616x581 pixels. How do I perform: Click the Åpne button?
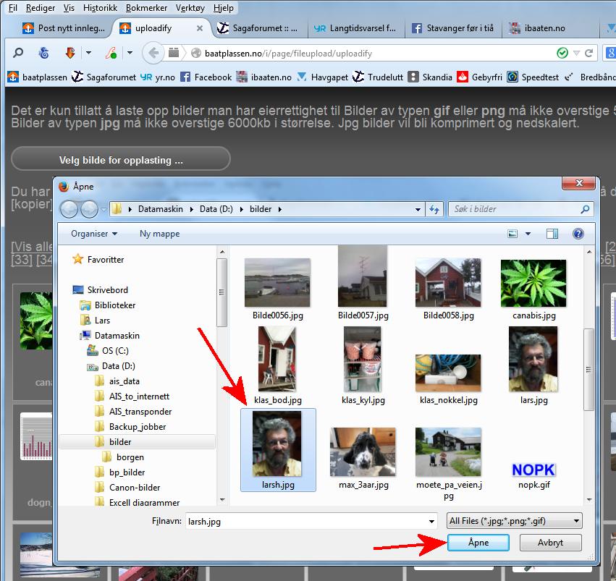[478, 543]
